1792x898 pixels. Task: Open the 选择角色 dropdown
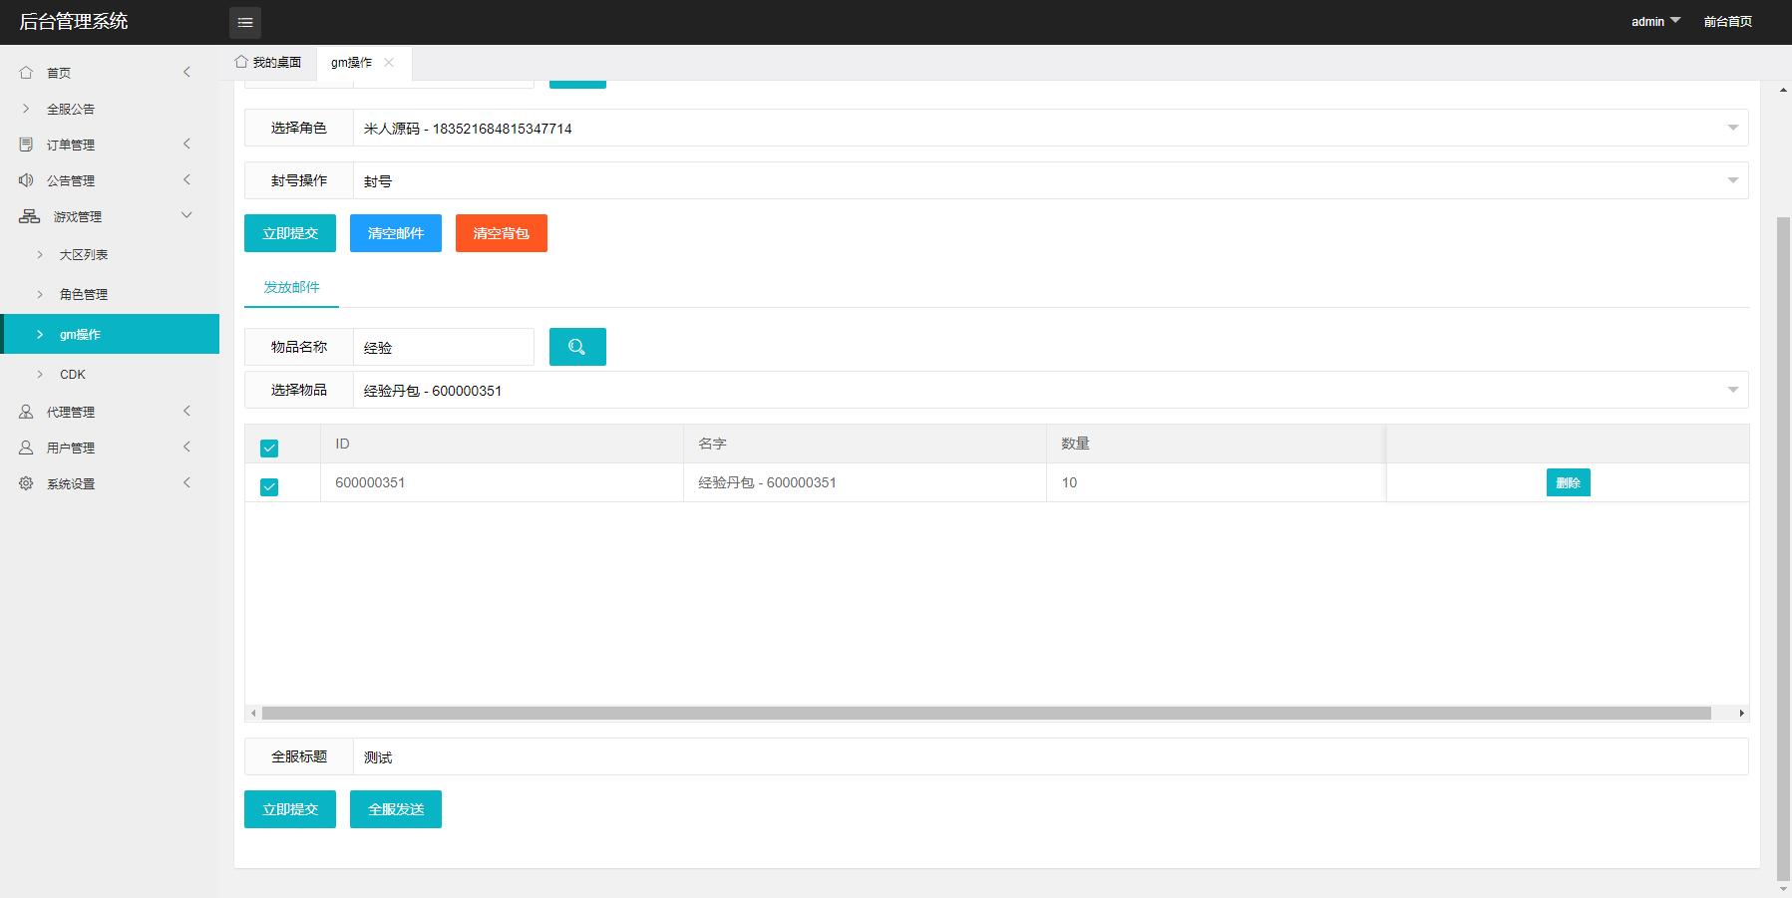point(1049,128)
